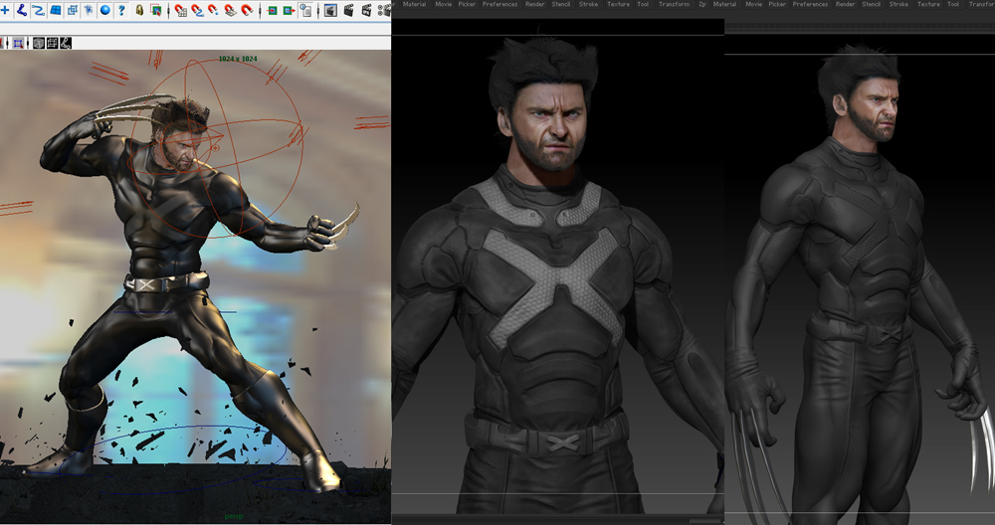Click the IPR render clapperboard icon
The height and width of the screenshot is (525, 995).
click(366, 10)
